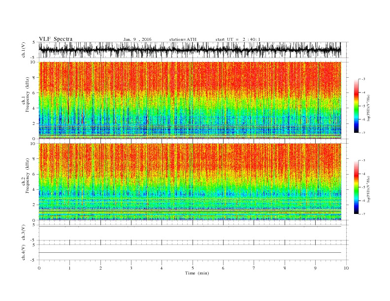Screen dimensions: 390x301
Task: Click the "-7" label on ch.2 colorbar
Action: click(x=363, y=214)
